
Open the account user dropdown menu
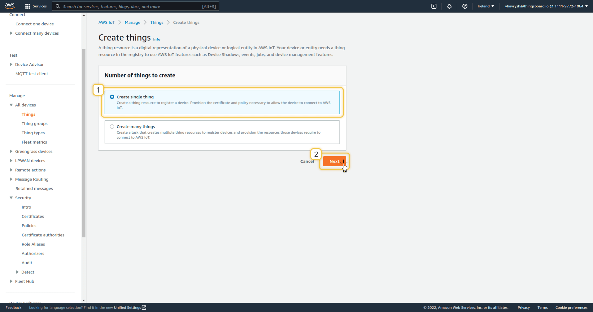[x=546, y=6]
